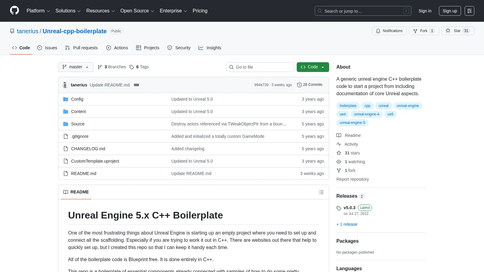Viewport: 484px width, 272px height.
Task: Focus the Go to file field
Action: click(x=260, y=67)
